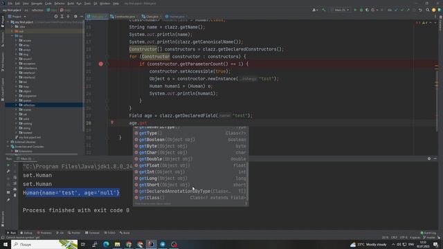Open File Explorer from the taskbar
443x249 pixels.
pyautogui.click(x=117, y=244)
